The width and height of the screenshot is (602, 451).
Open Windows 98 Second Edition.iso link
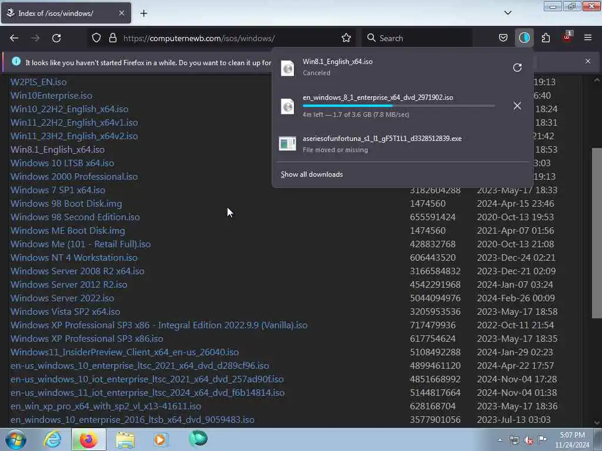tap(75, 217)
